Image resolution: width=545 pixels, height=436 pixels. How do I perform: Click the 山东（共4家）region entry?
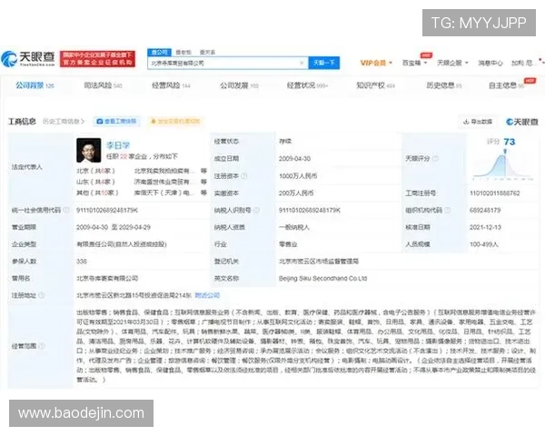96,182
